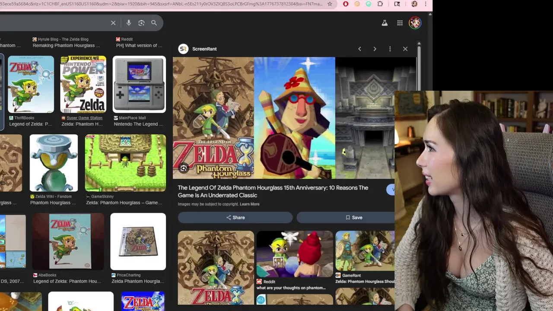The width and height of the screenshot is (553, 311).
Task: Go to next image with right arrow
Action: (x=375, y=49)
